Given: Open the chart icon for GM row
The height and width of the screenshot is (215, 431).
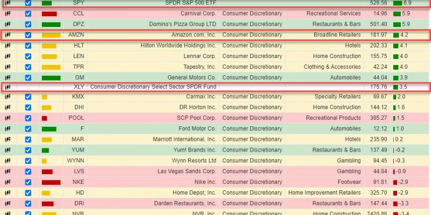Looking at the screenshot, I should 8,78.
